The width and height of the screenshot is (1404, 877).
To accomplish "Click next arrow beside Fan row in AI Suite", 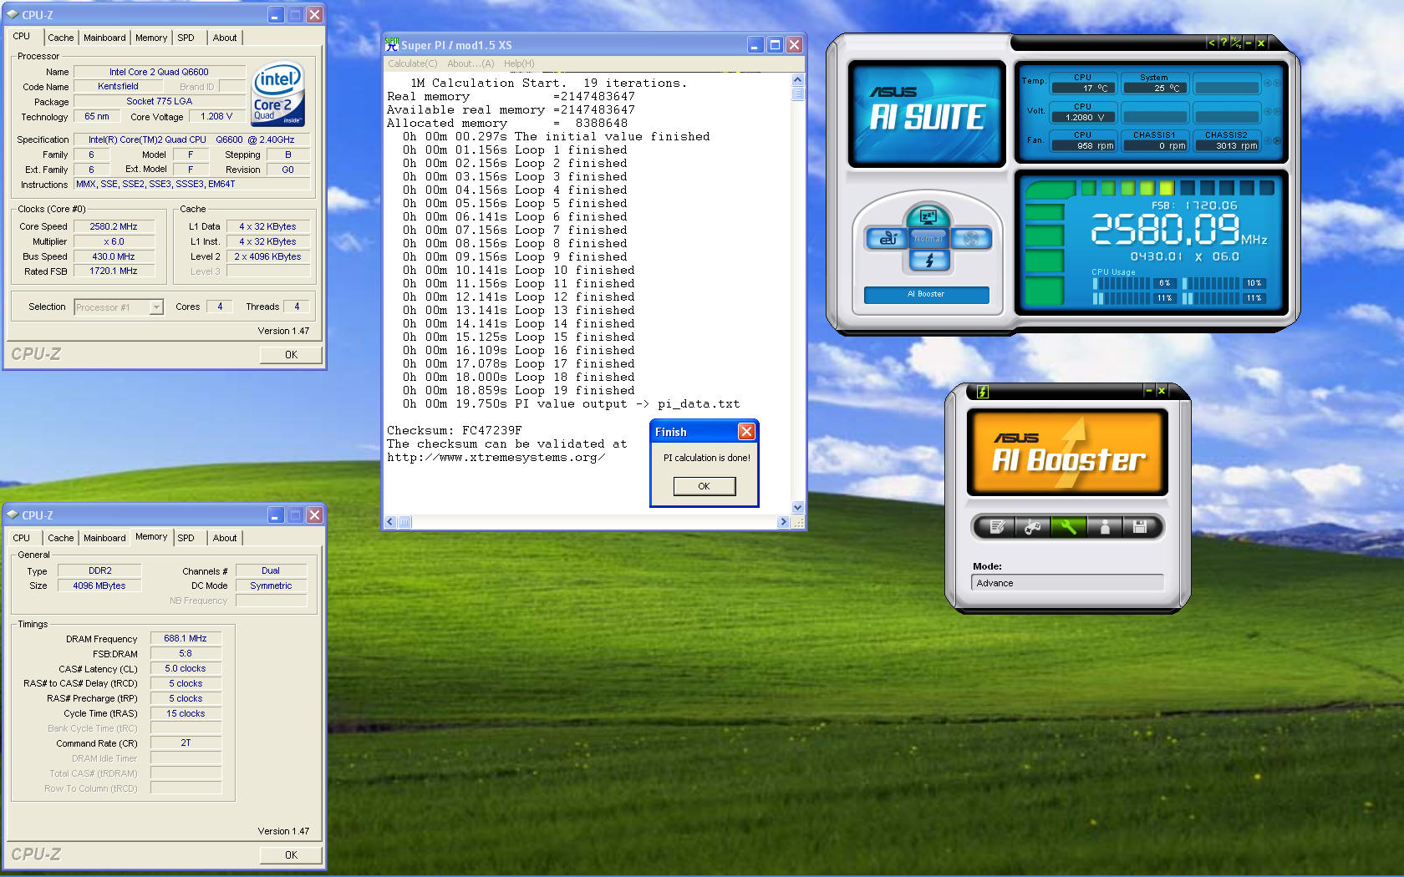I will pyautogui.click(x=1277, y=141).
